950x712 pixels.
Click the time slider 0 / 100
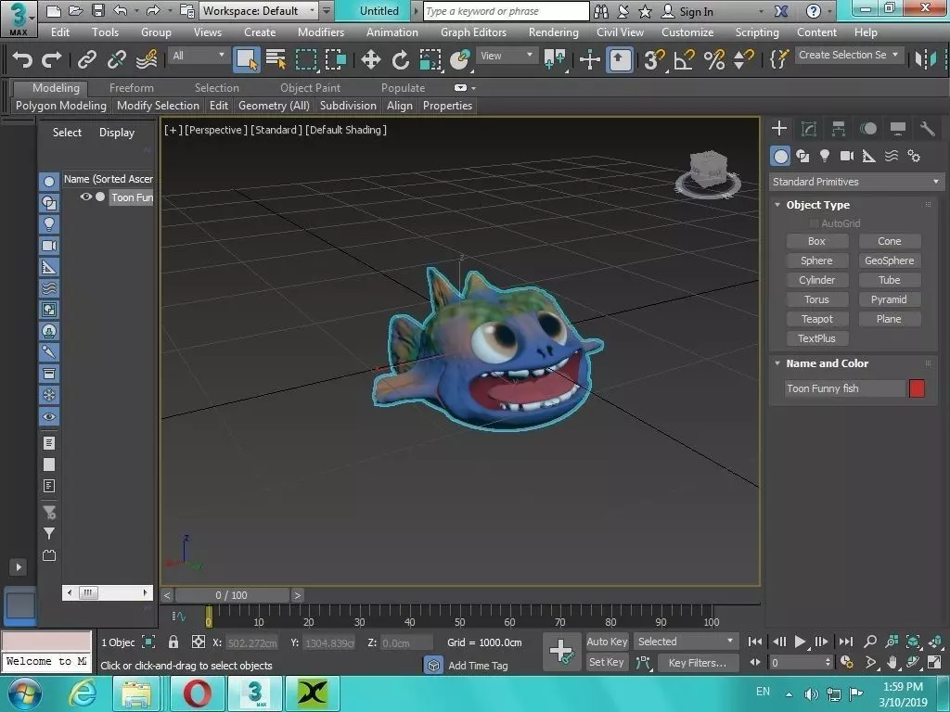[x=231, y=595]
